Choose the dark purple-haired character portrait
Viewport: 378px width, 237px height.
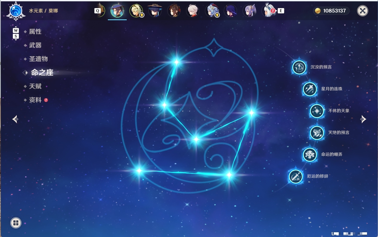pos(231,11)
